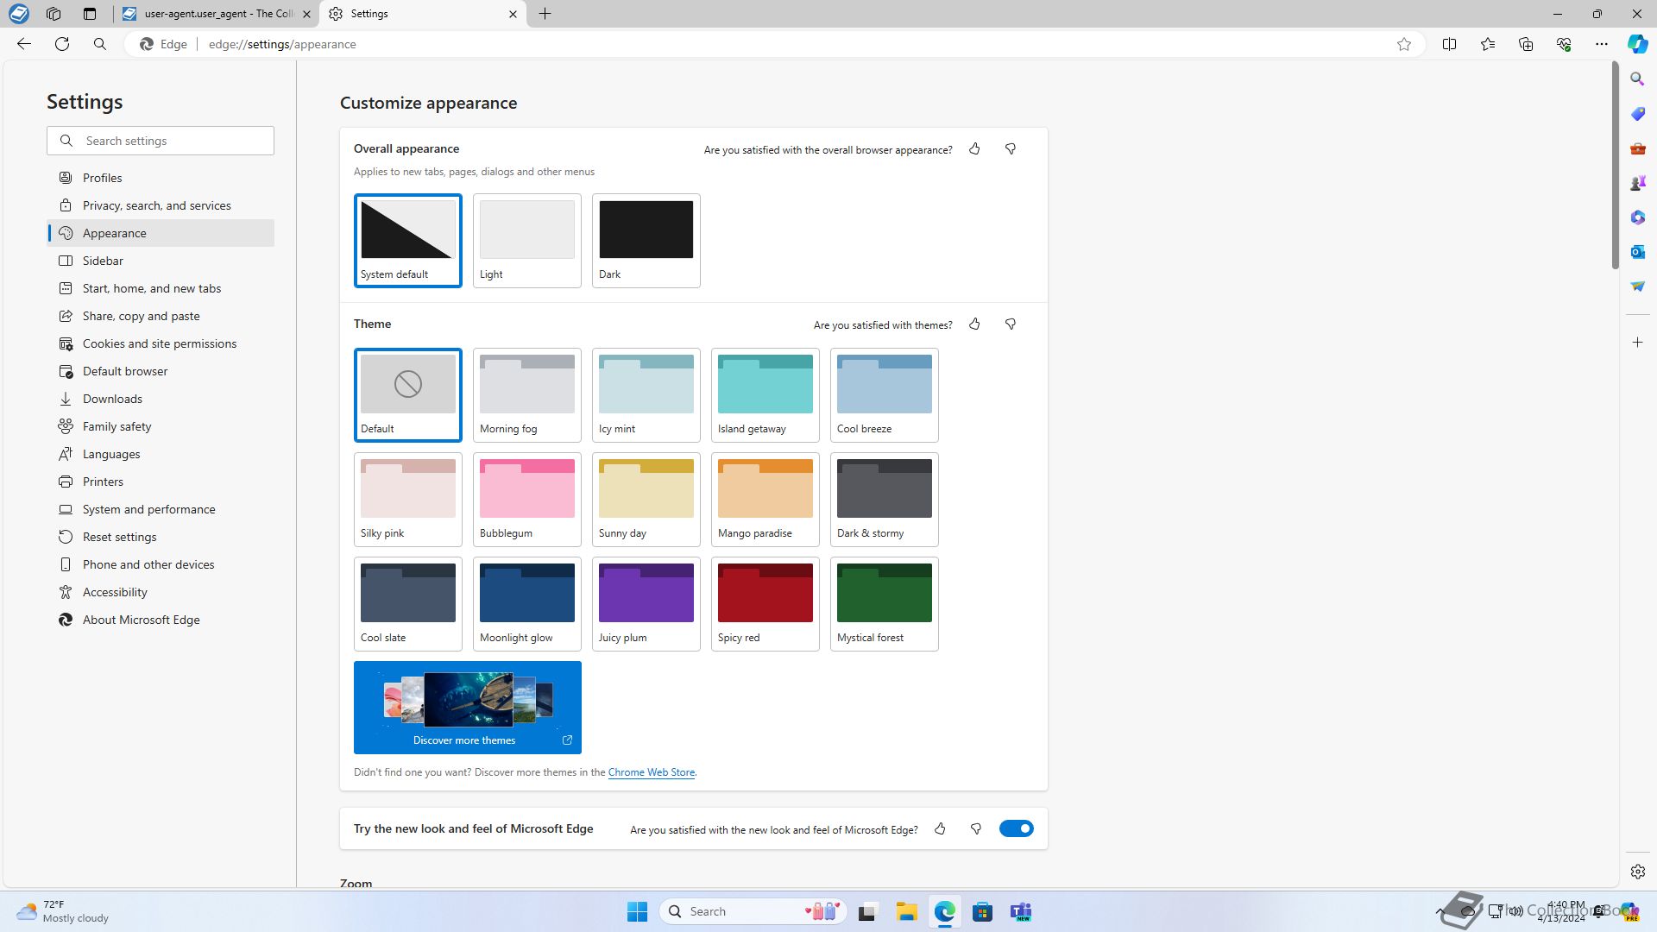The height and width of the screenshot is (932, 1657).
Task: Open sidebar settings gear
Action: [1637, 872]
